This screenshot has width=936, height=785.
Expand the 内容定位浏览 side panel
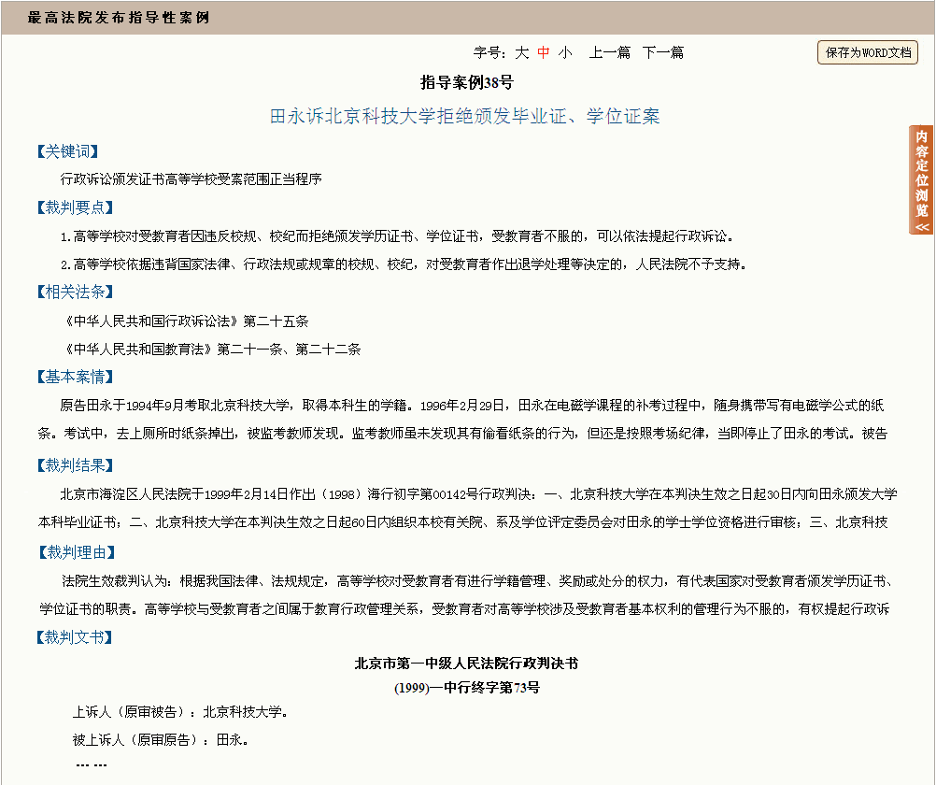[922, 179]
